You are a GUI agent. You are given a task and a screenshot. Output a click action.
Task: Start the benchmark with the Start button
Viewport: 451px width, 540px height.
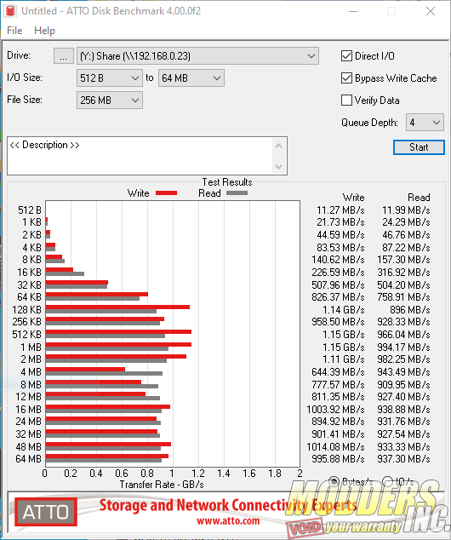pyautogui.click(x=419, y=147)
